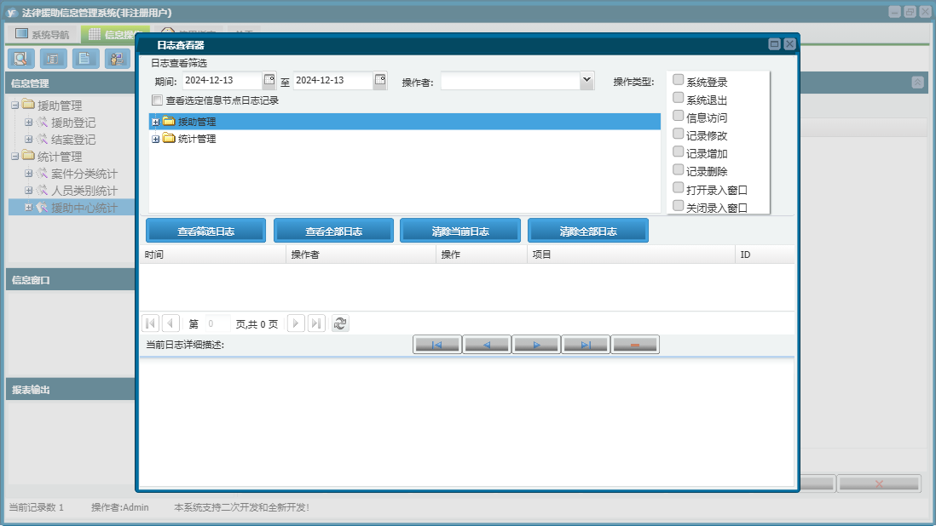
Task: Select 人员类别统计 in sidebar tree
Action: coord(84,191)
